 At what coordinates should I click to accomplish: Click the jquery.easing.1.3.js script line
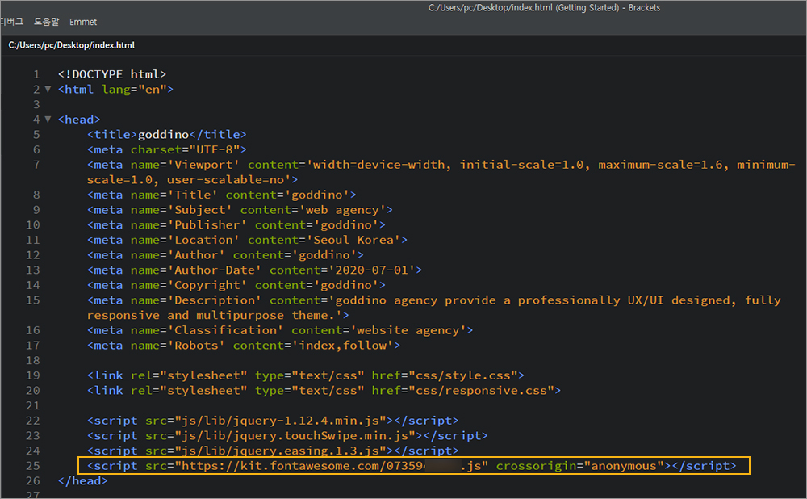pyautogui.click(x=273, y=451)
